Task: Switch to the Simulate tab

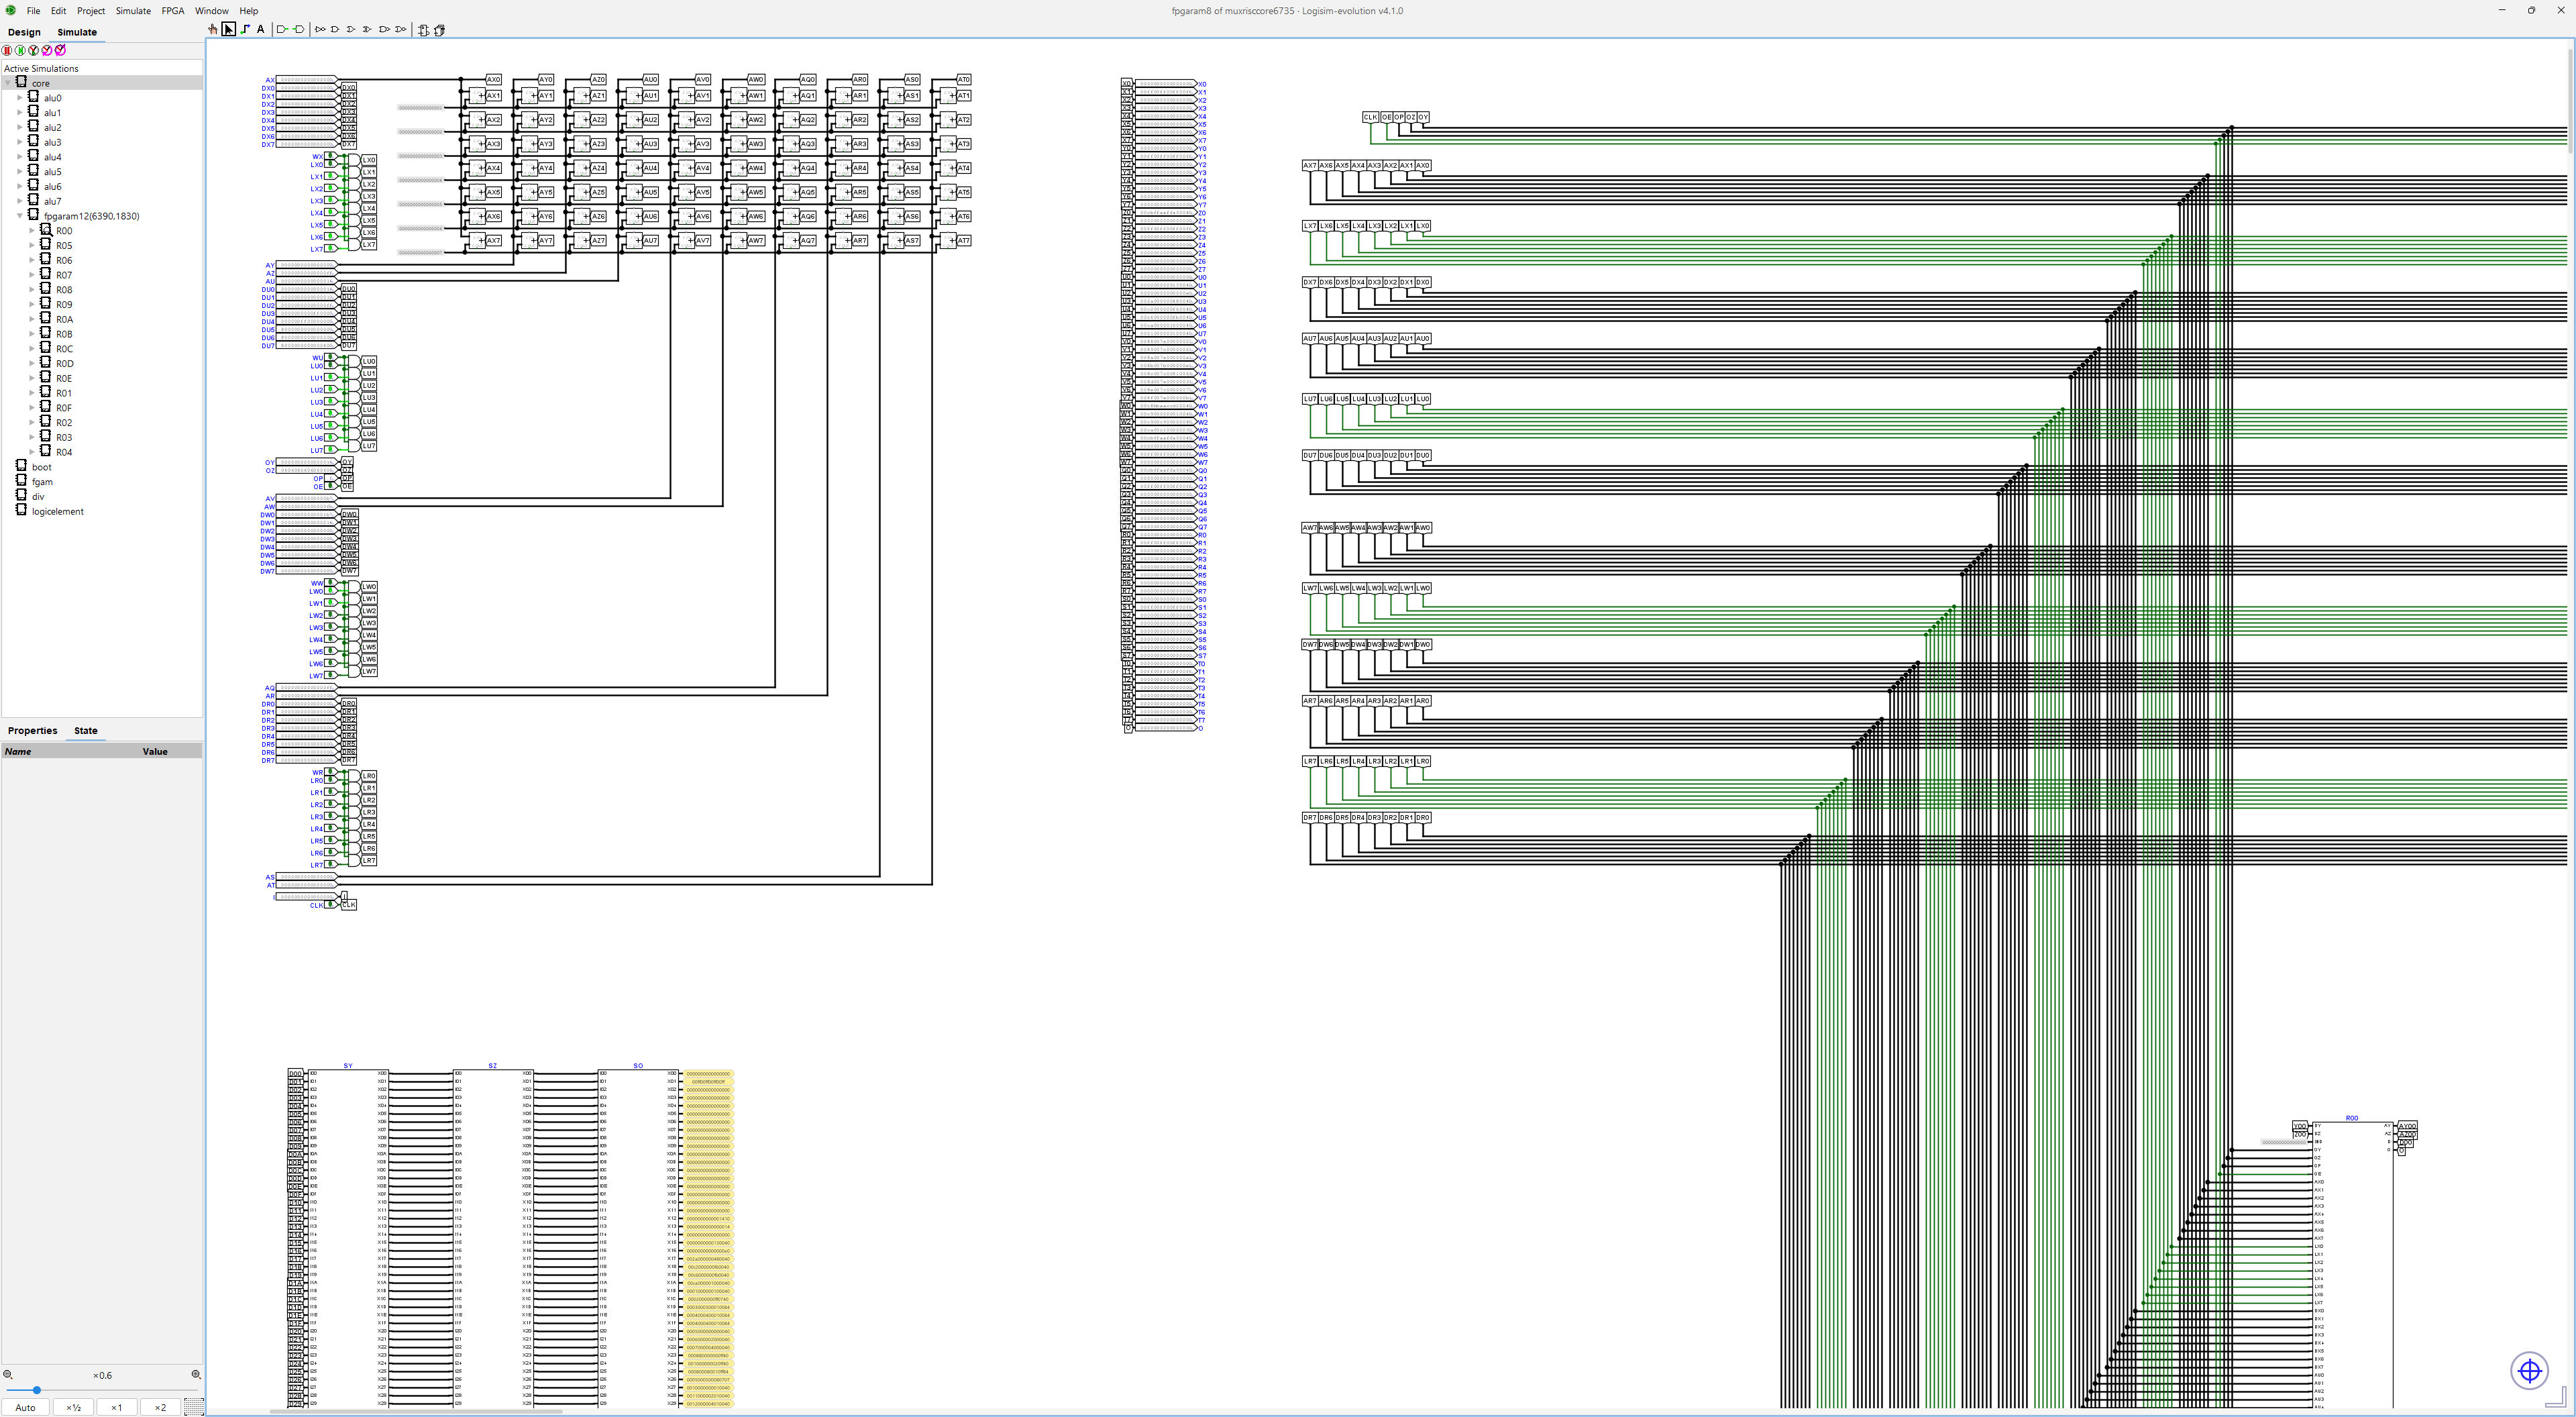Action: pos(77,32)
